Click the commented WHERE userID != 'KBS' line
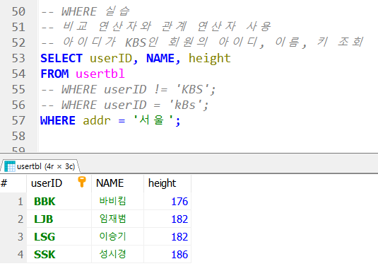The image size is (378, 271). pos(129,90)
